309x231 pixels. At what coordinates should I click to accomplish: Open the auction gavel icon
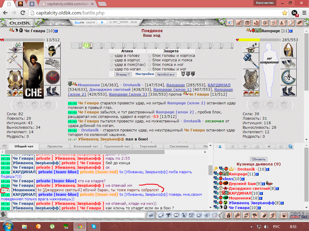pos(273,23)
